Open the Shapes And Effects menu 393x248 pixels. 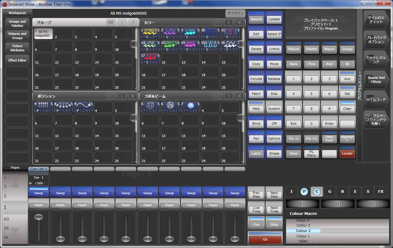(376, 80)
